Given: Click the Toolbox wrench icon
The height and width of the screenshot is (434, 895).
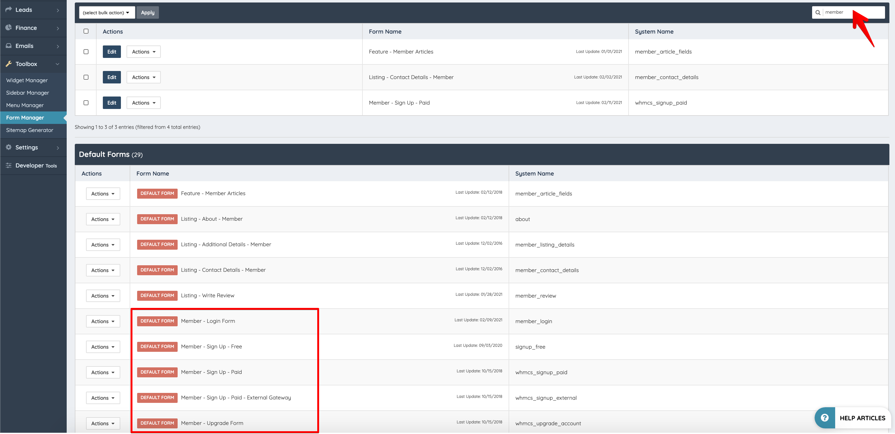Looking at the screenshot, I should pyautogui.click(x=9, y=64).
